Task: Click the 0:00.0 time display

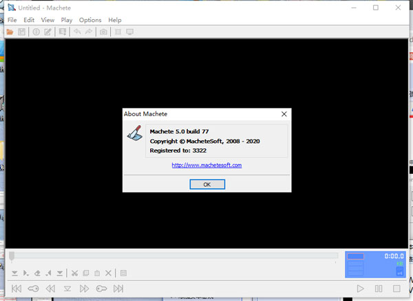Action: click(394, 256)
